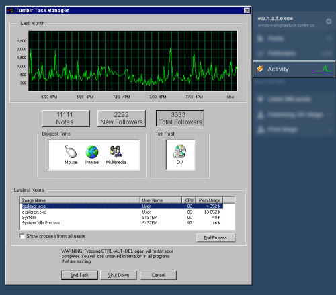Sort by Image Name column header
This screenshot has width=336, height=295.
click(80, 200)
